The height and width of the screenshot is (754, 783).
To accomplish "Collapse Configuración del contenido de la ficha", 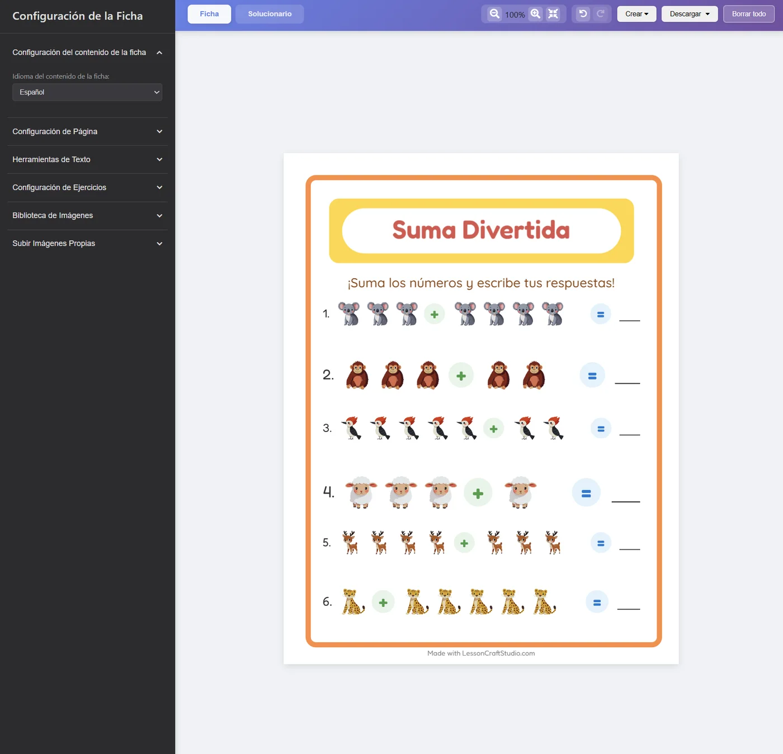I will point(87,53).
